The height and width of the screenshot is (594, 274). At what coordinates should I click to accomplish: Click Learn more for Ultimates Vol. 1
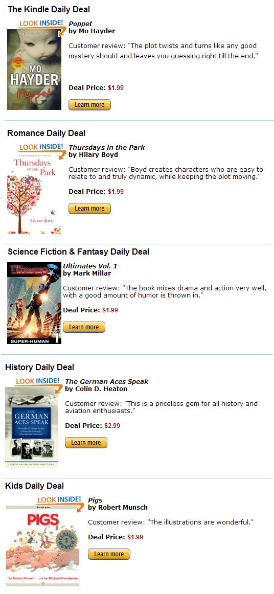84,327
